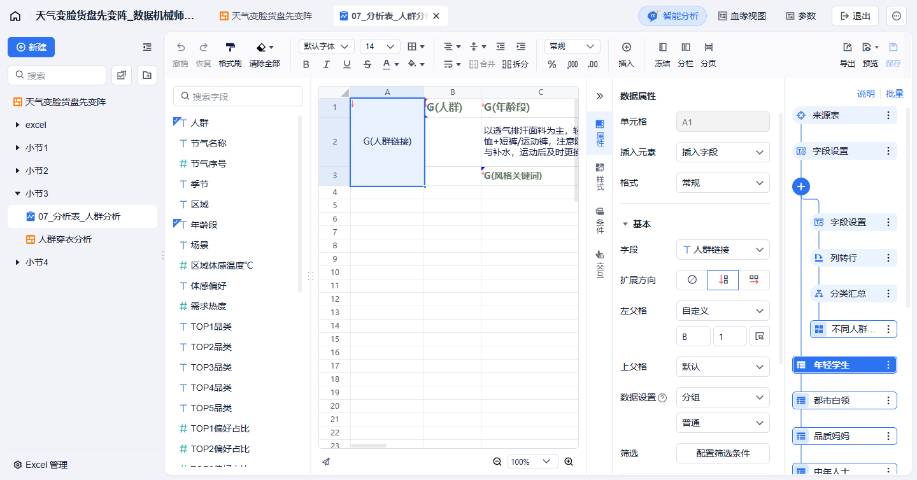Click the Export (导出) icon
The height and width of the screenshot is (480, 917).
click(848, 55)
